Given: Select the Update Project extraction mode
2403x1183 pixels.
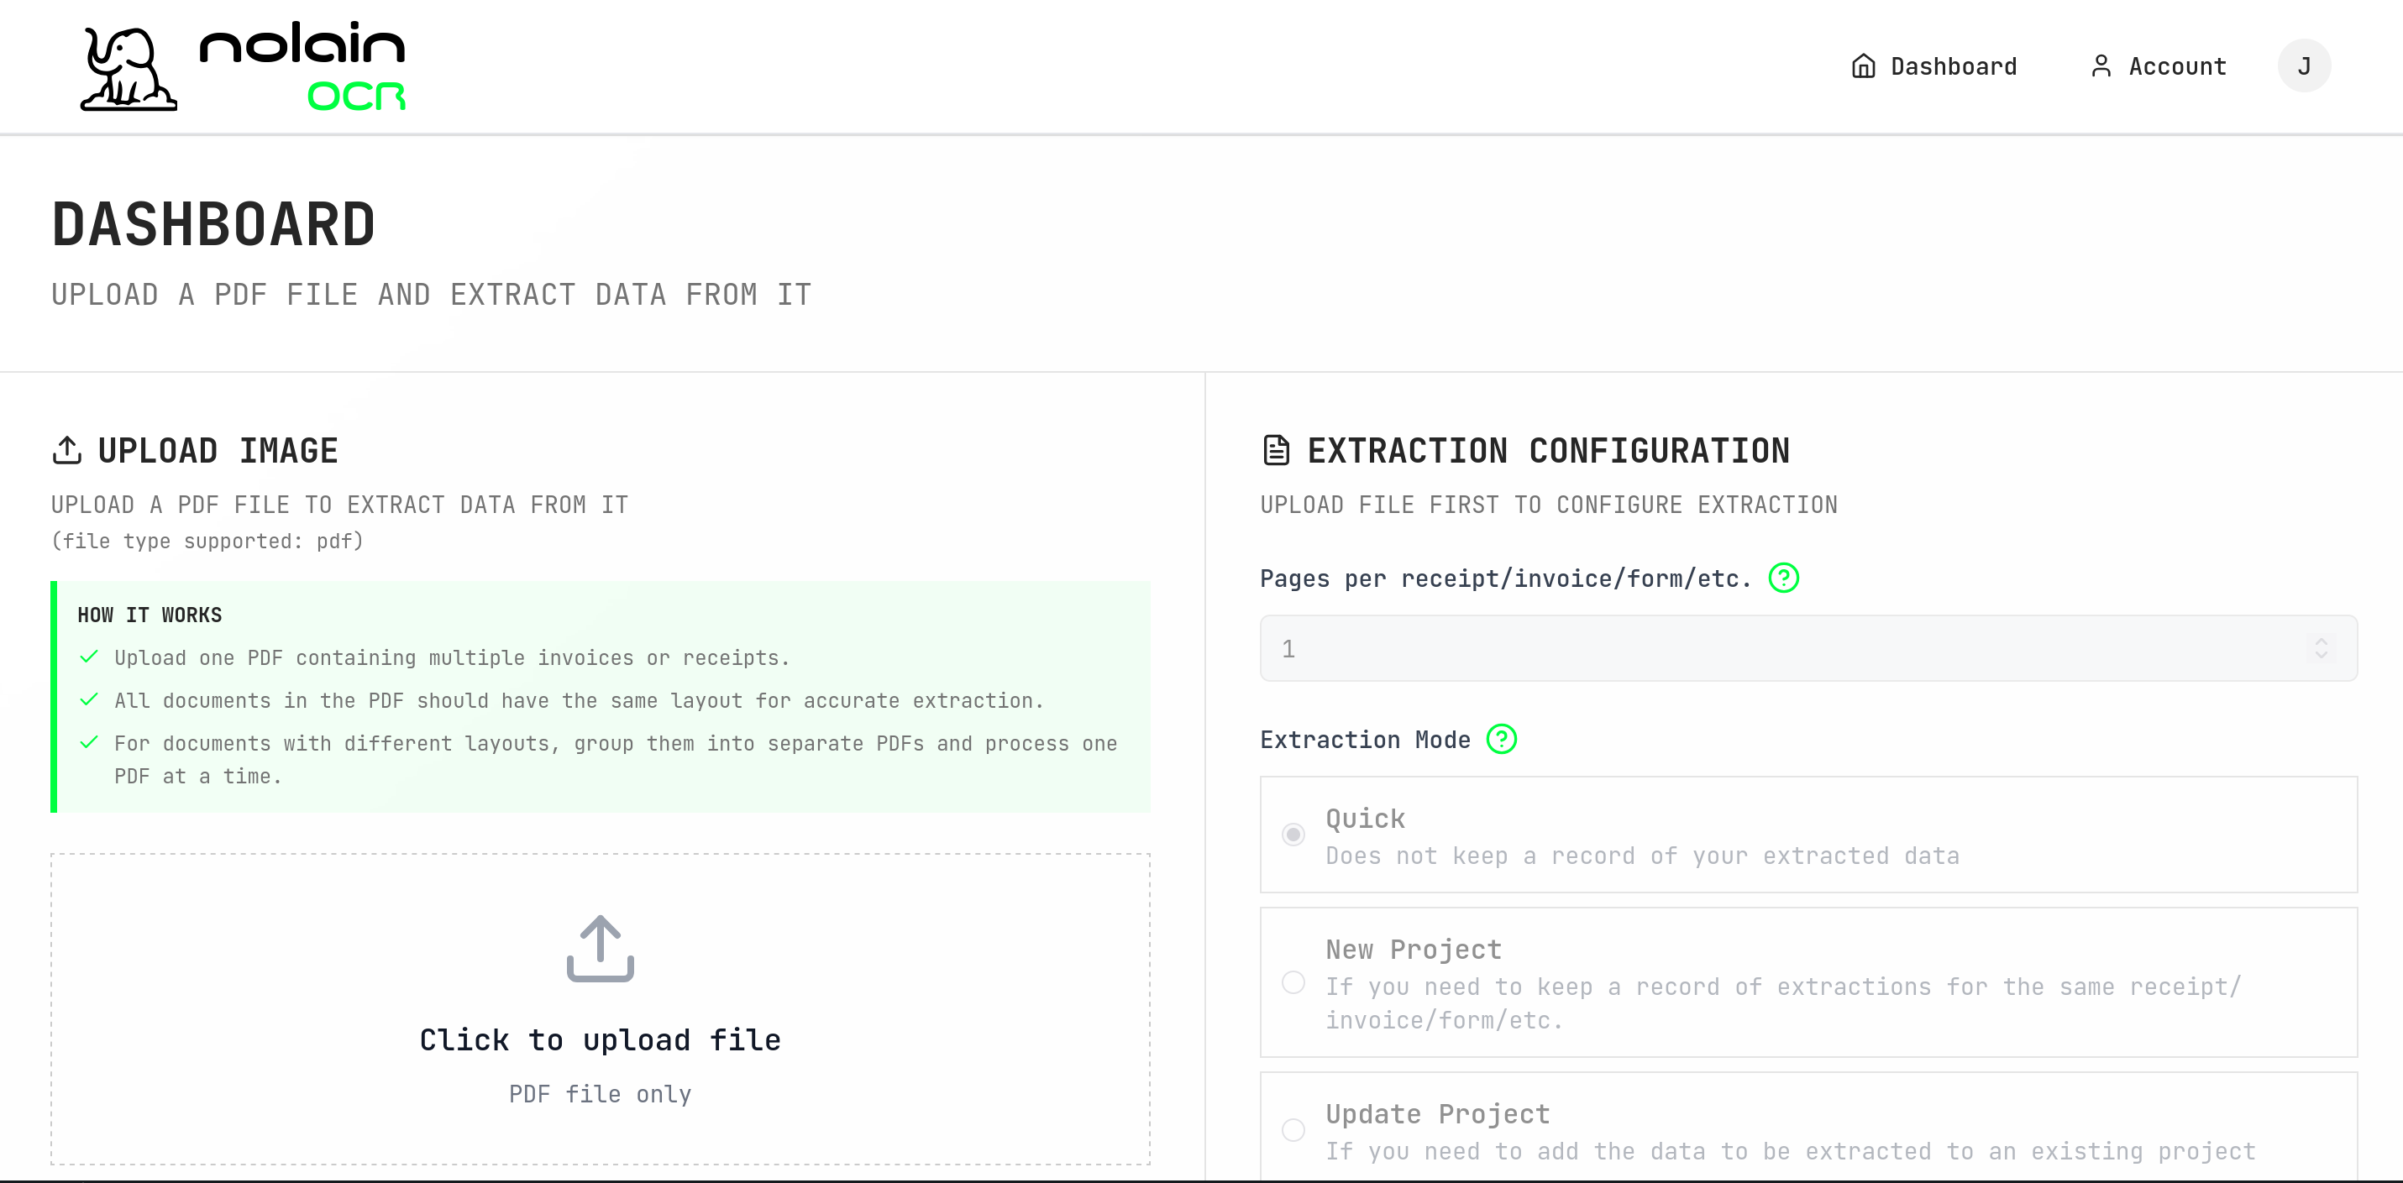Looking at the screenshot, I should pos(1293,1129).
